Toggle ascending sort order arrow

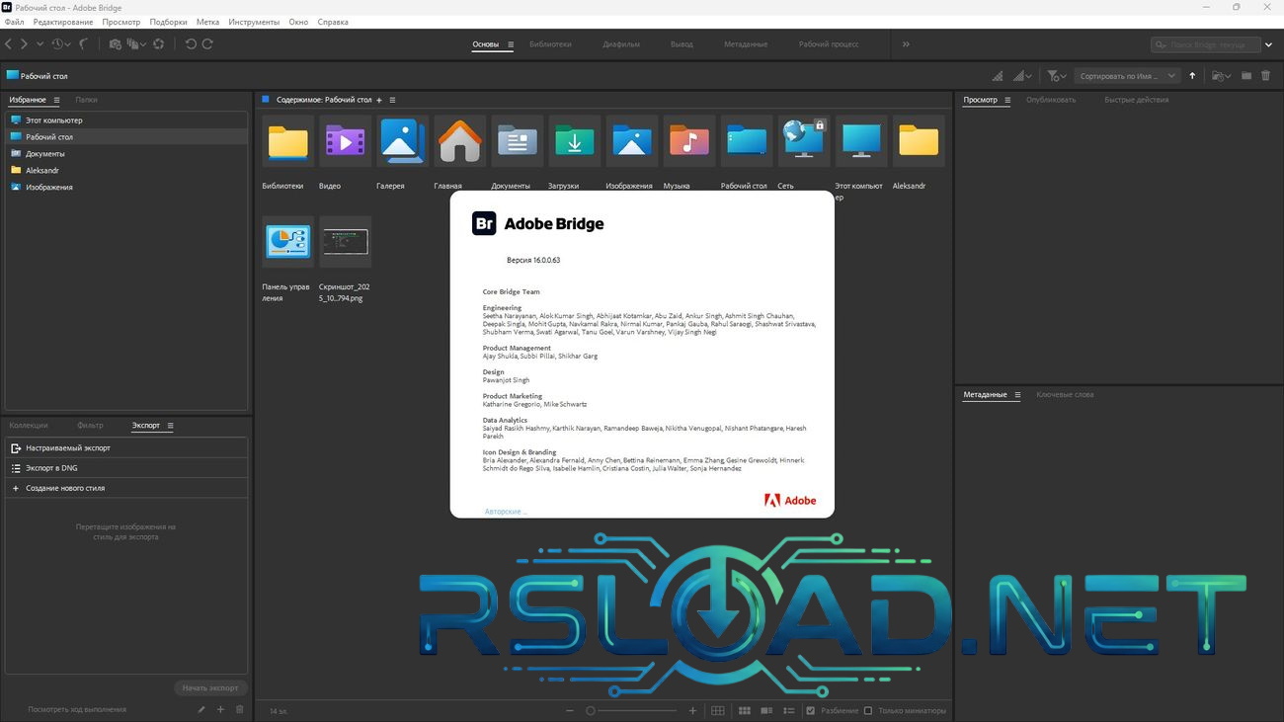point(1192,75)
